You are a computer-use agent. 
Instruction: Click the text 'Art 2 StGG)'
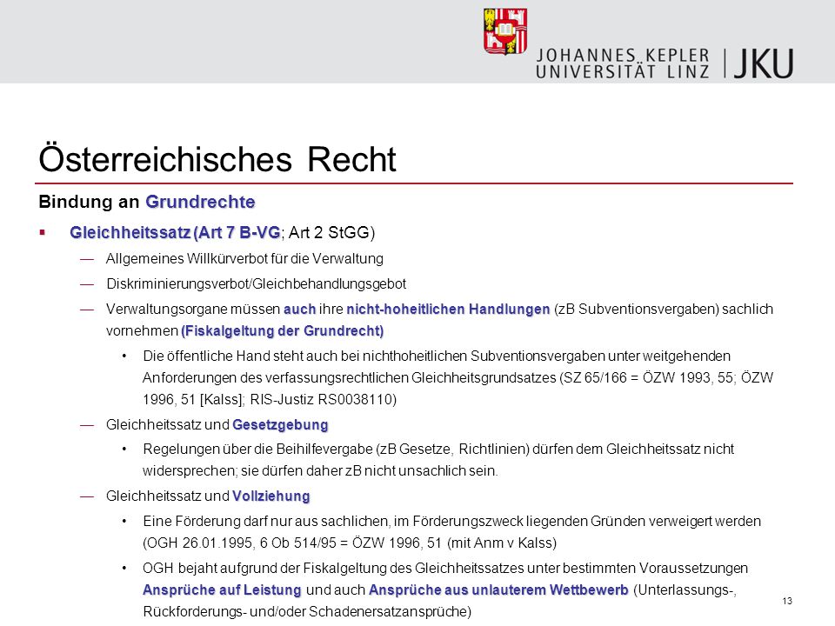[x=331, y=233]
